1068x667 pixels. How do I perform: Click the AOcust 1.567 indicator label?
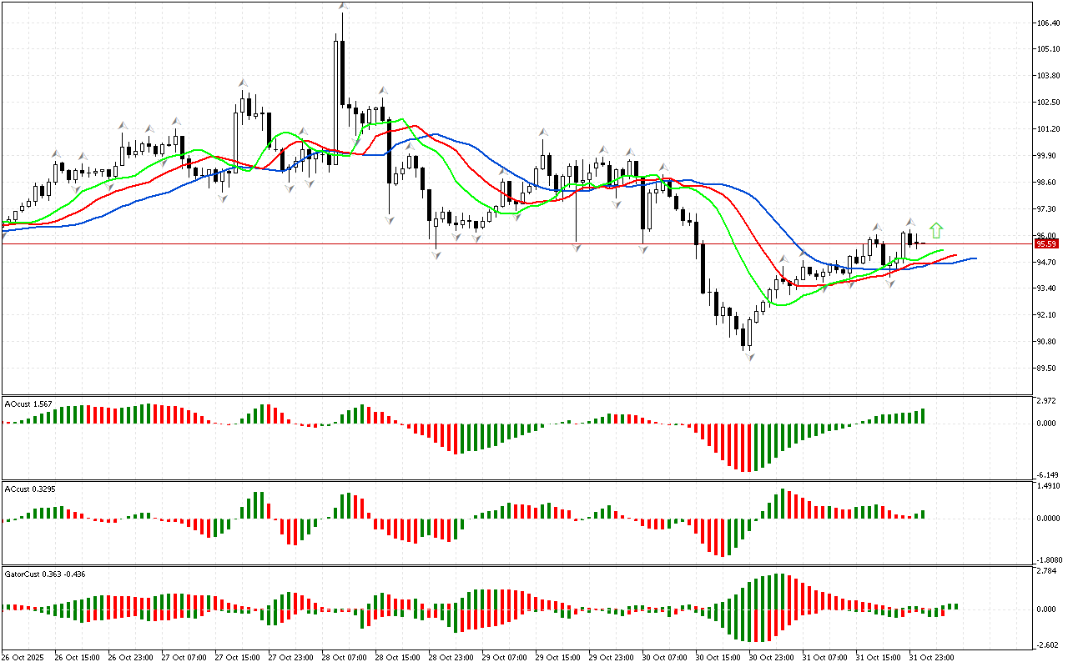tap(29, 404)
